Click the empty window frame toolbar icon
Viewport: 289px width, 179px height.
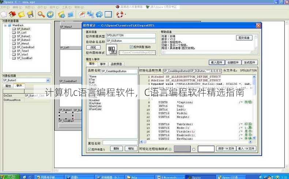pos(108,14)
